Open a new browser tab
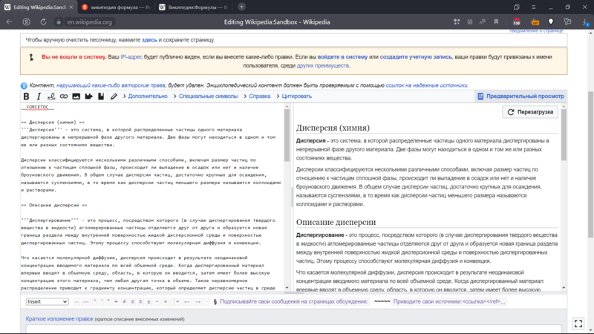Image resolution: width=594 pixels, height=334 pixels. click(242, 7)
